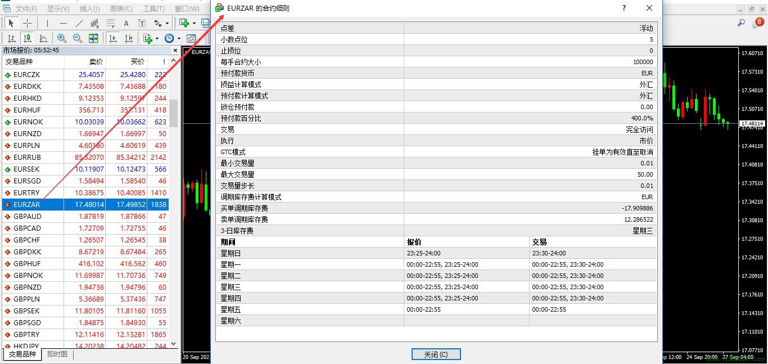
Task: Choose the equidistant channel tool
Action: pos(94,23)
